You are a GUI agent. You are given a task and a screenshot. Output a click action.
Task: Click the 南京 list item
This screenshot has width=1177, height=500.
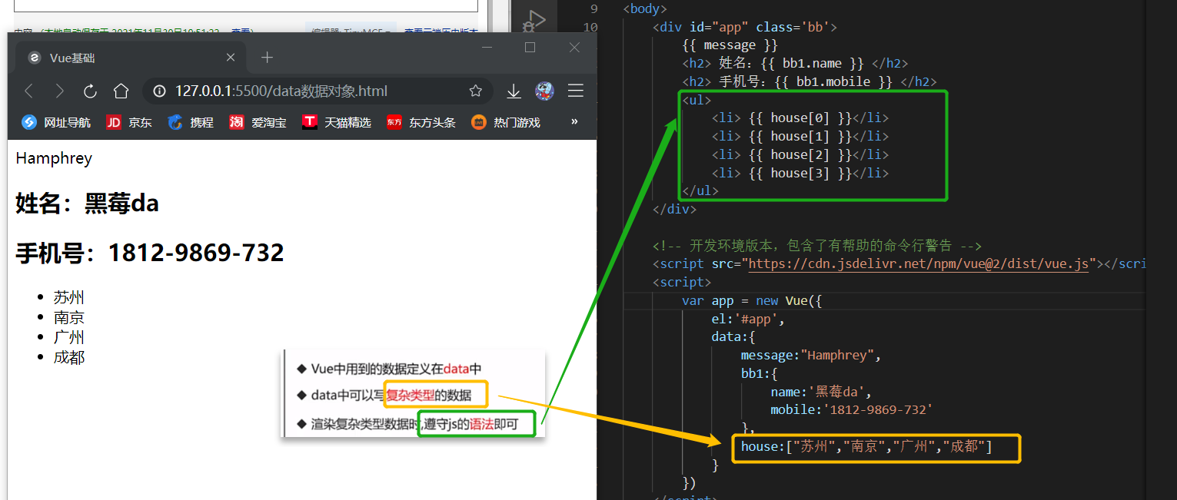pos(69,318)
